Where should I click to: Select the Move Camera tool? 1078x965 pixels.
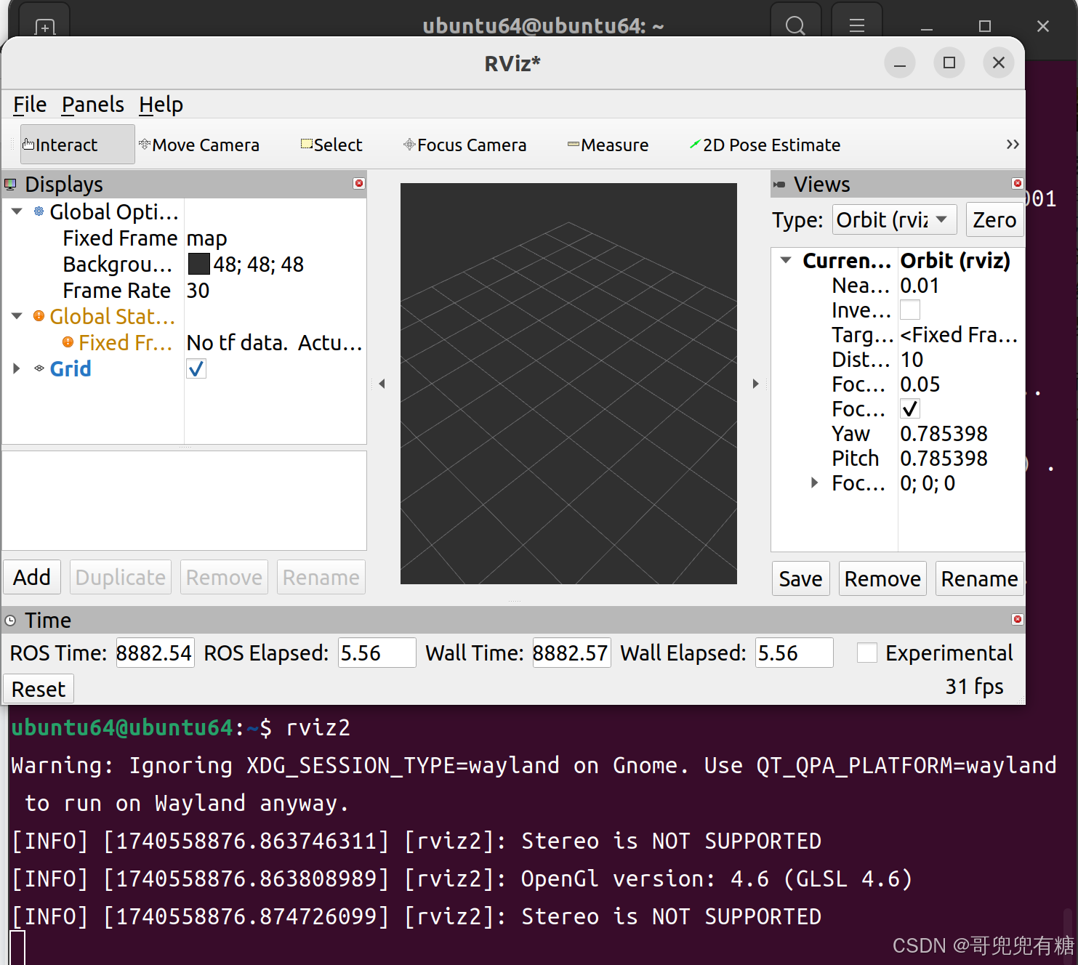(x=200, y=144)
